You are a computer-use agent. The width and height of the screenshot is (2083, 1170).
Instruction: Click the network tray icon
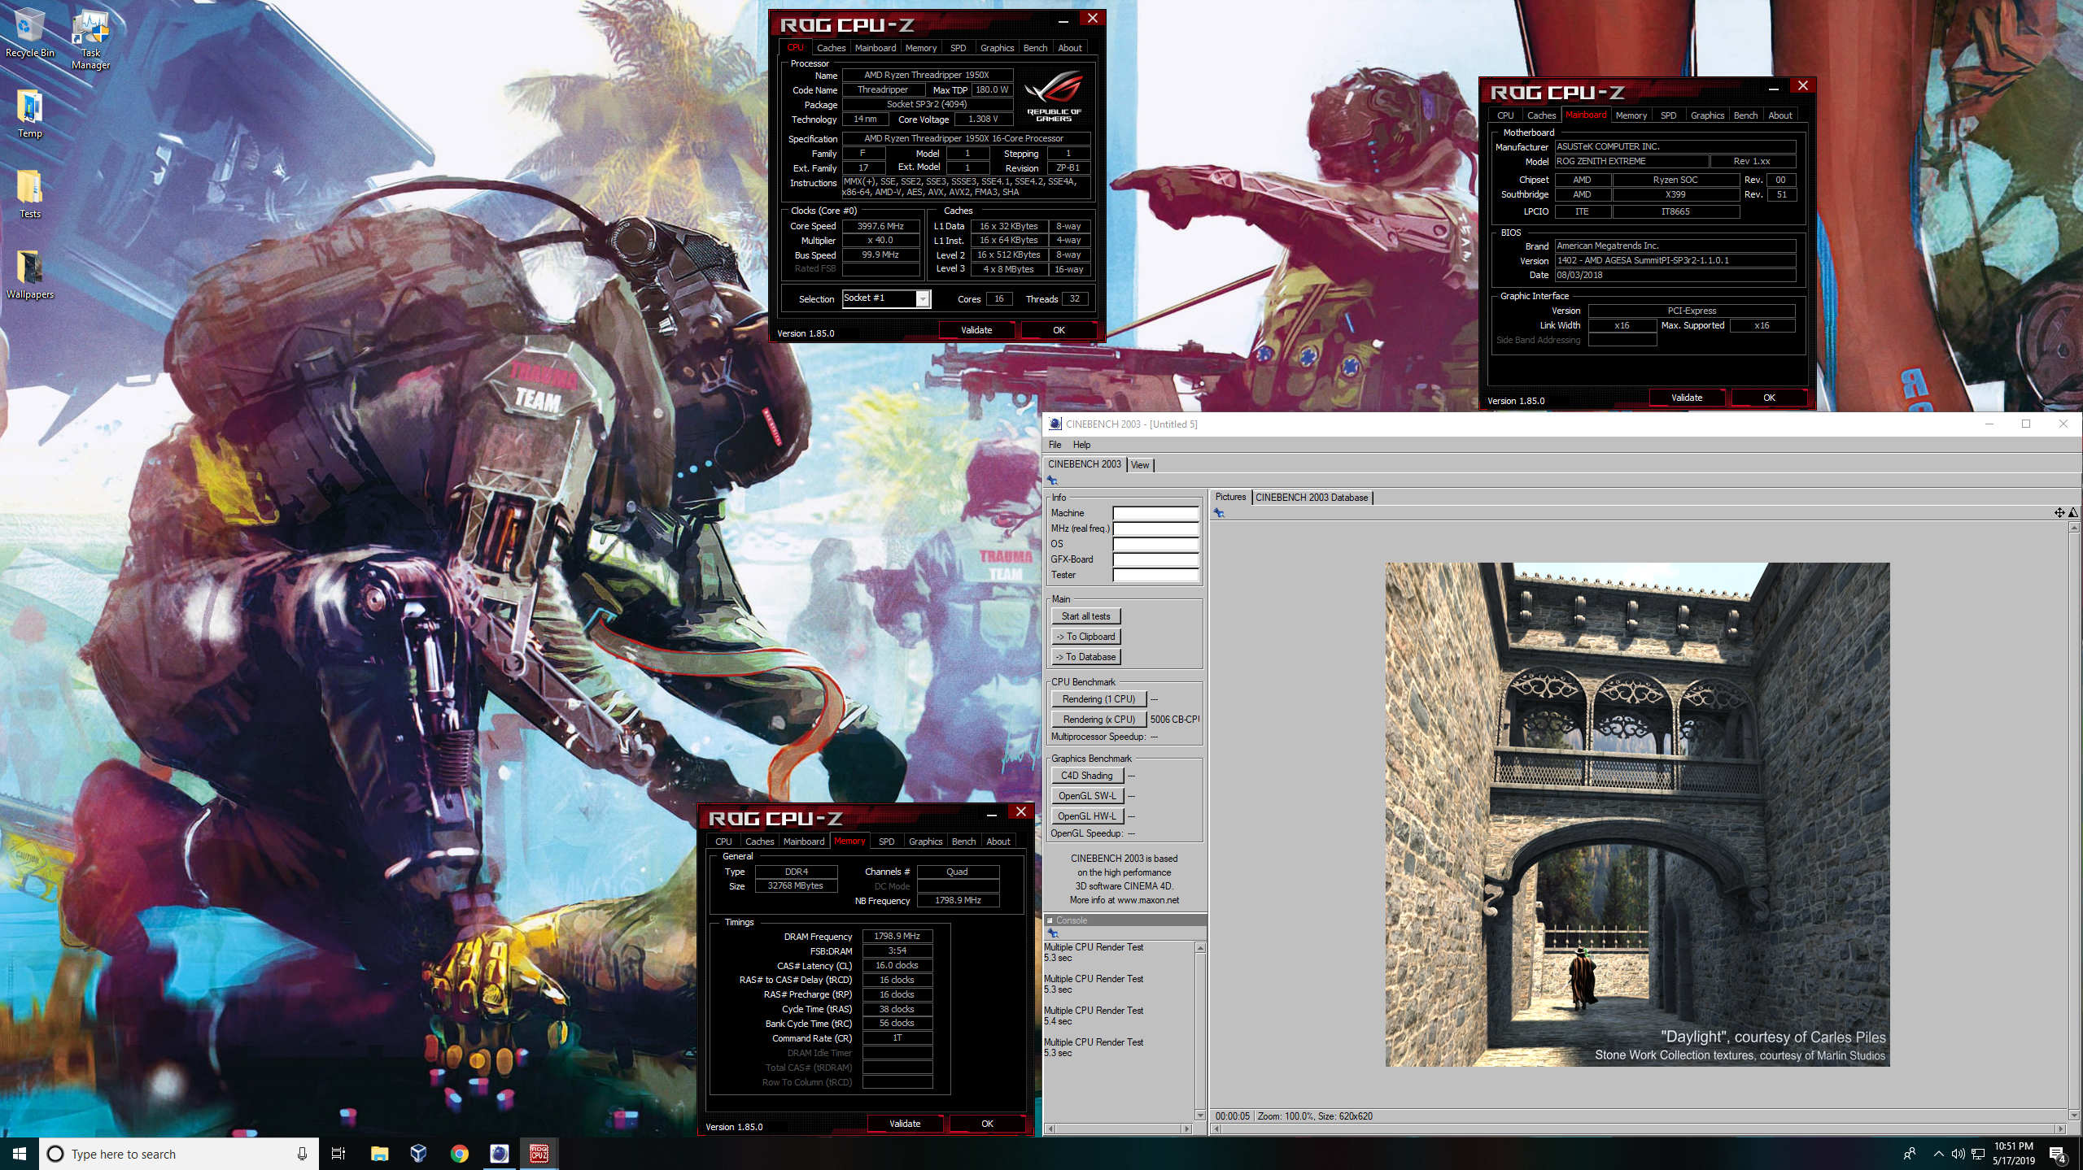point(1978,1154)
